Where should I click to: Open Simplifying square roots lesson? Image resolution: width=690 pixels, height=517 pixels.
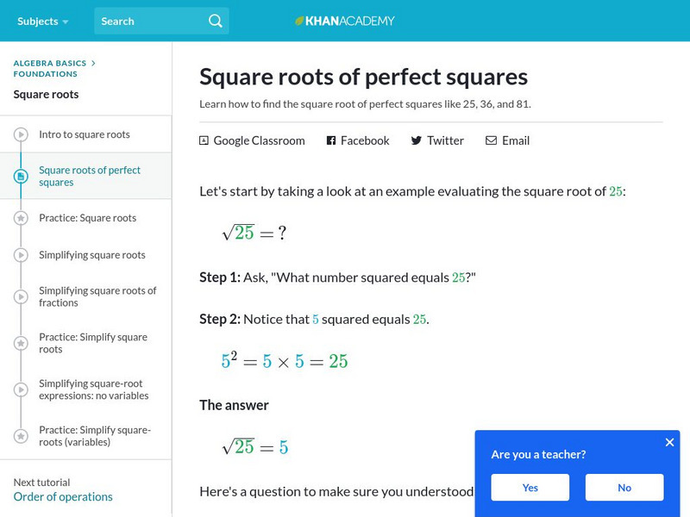[92, 255]
